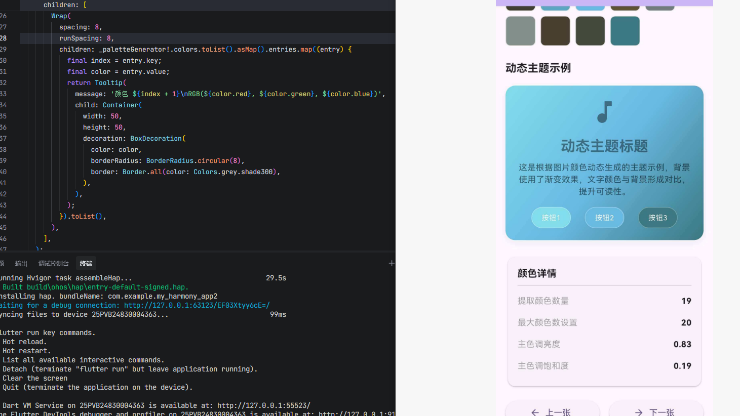Image resolution: width=740 pixels, height=416 pixels.
Task: Click the right arrow icon in 下一张
Action: pos(638,412)
